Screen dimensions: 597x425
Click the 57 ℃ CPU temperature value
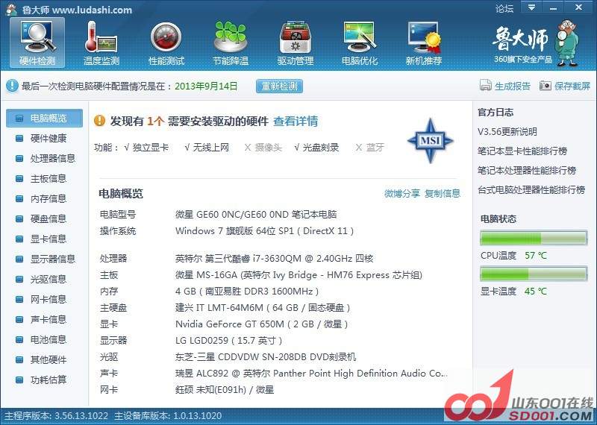tap(536, 256)
